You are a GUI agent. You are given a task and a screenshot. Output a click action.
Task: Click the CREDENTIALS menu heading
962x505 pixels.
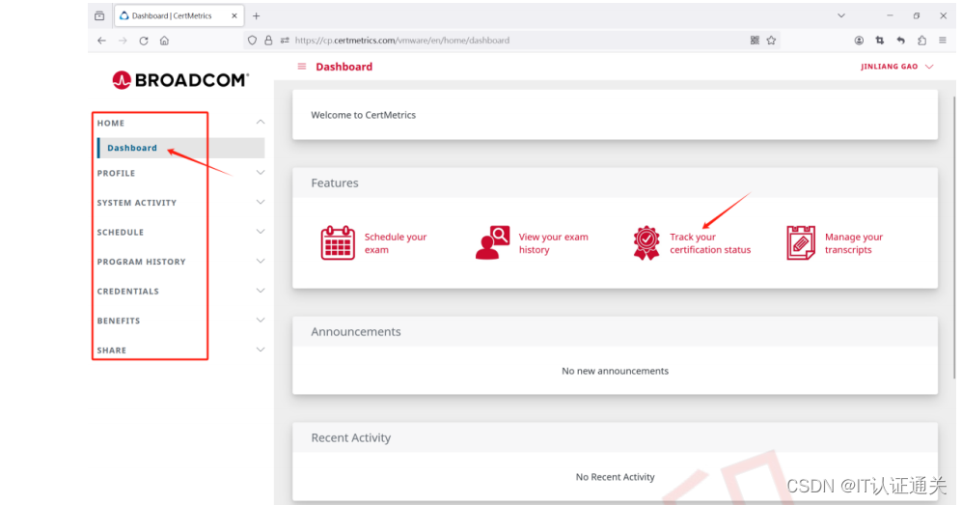pyautogui.click(x=127, y=291)
